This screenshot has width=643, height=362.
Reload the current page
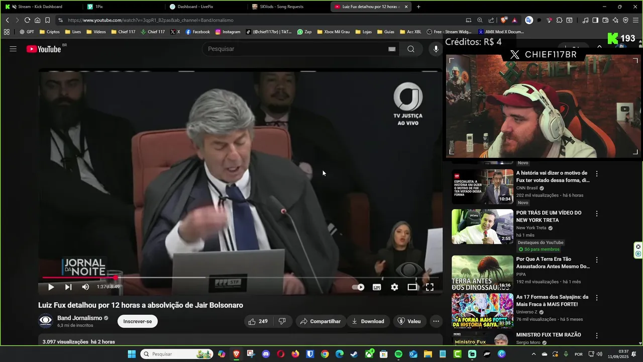point(27,20)
